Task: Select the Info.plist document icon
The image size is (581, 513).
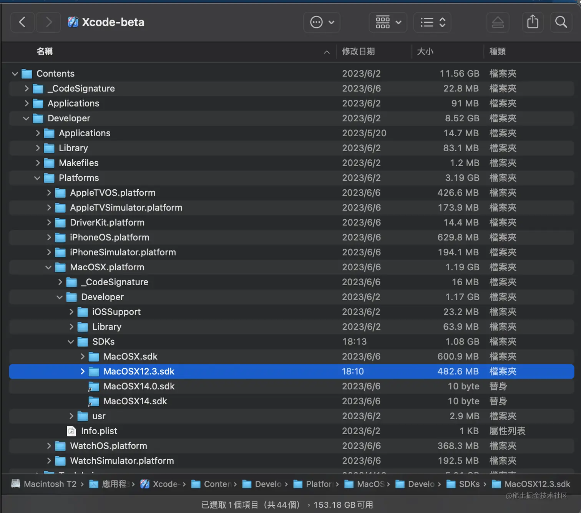Action: point(71,431)
